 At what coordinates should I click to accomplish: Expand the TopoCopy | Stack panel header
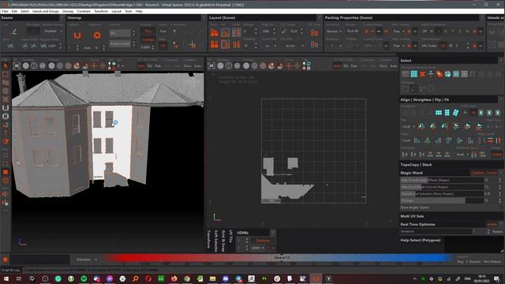pyautogui.click(x=451, y=165)
